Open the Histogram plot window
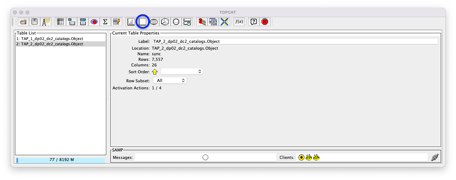 point(131,21)
